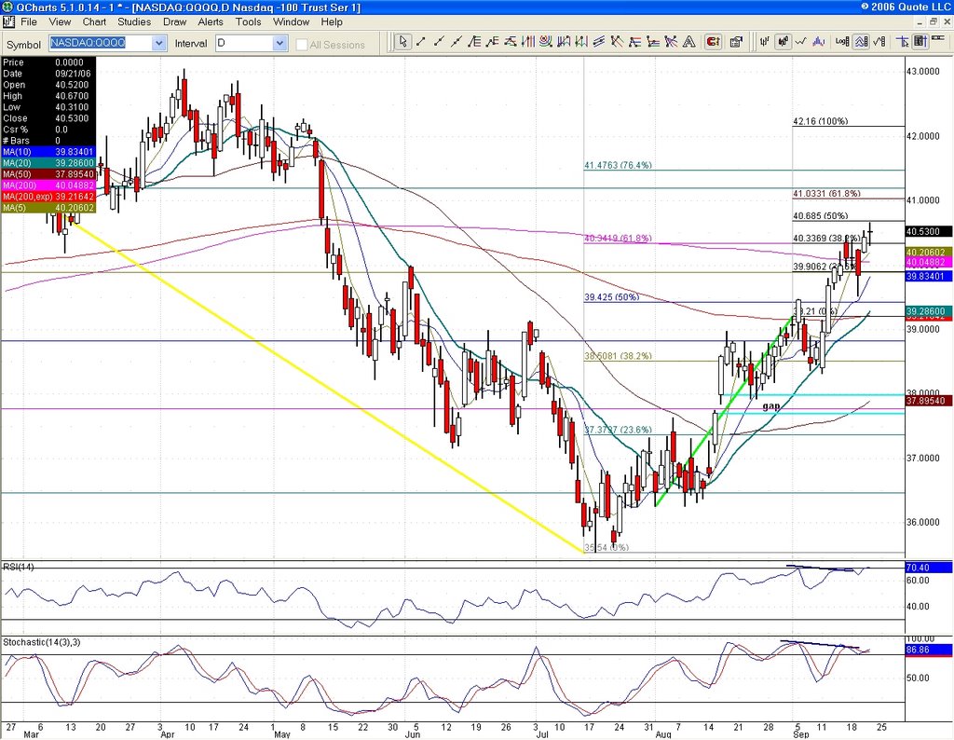Select the triangle drawing tool after Fibonacci tools
Viewport: 954px width, 740px height.
510,42
